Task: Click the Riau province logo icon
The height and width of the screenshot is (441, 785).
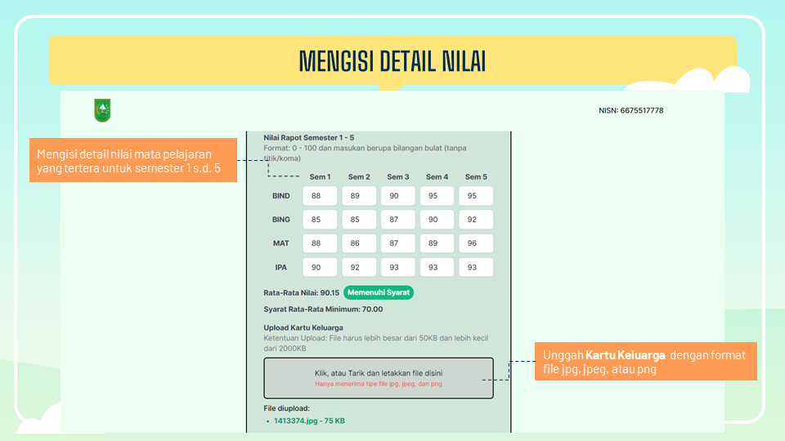Action: pos(102,110)
